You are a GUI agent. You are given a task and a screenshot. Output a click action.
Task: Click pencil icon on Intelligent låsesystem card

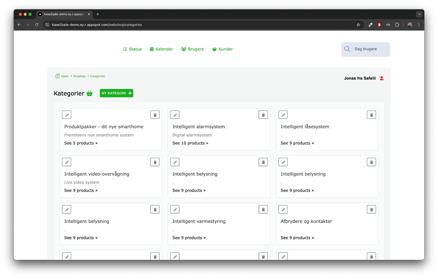[283, 115]
